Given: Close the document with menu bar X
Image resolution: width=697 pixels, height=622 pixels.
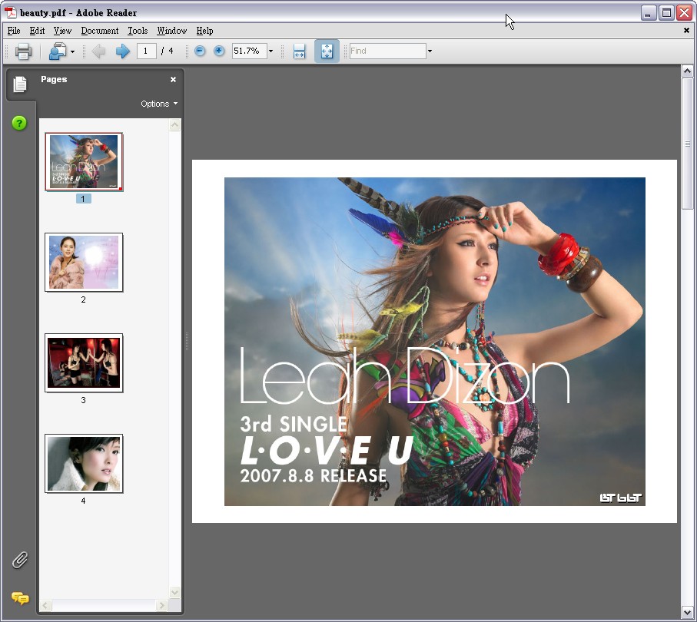Looking at the screenshot, I should (x=686, y=31).
